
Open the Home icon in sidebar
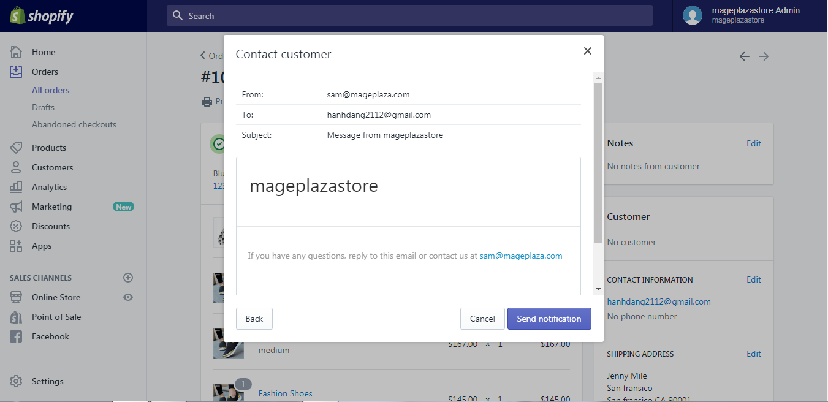16,52
